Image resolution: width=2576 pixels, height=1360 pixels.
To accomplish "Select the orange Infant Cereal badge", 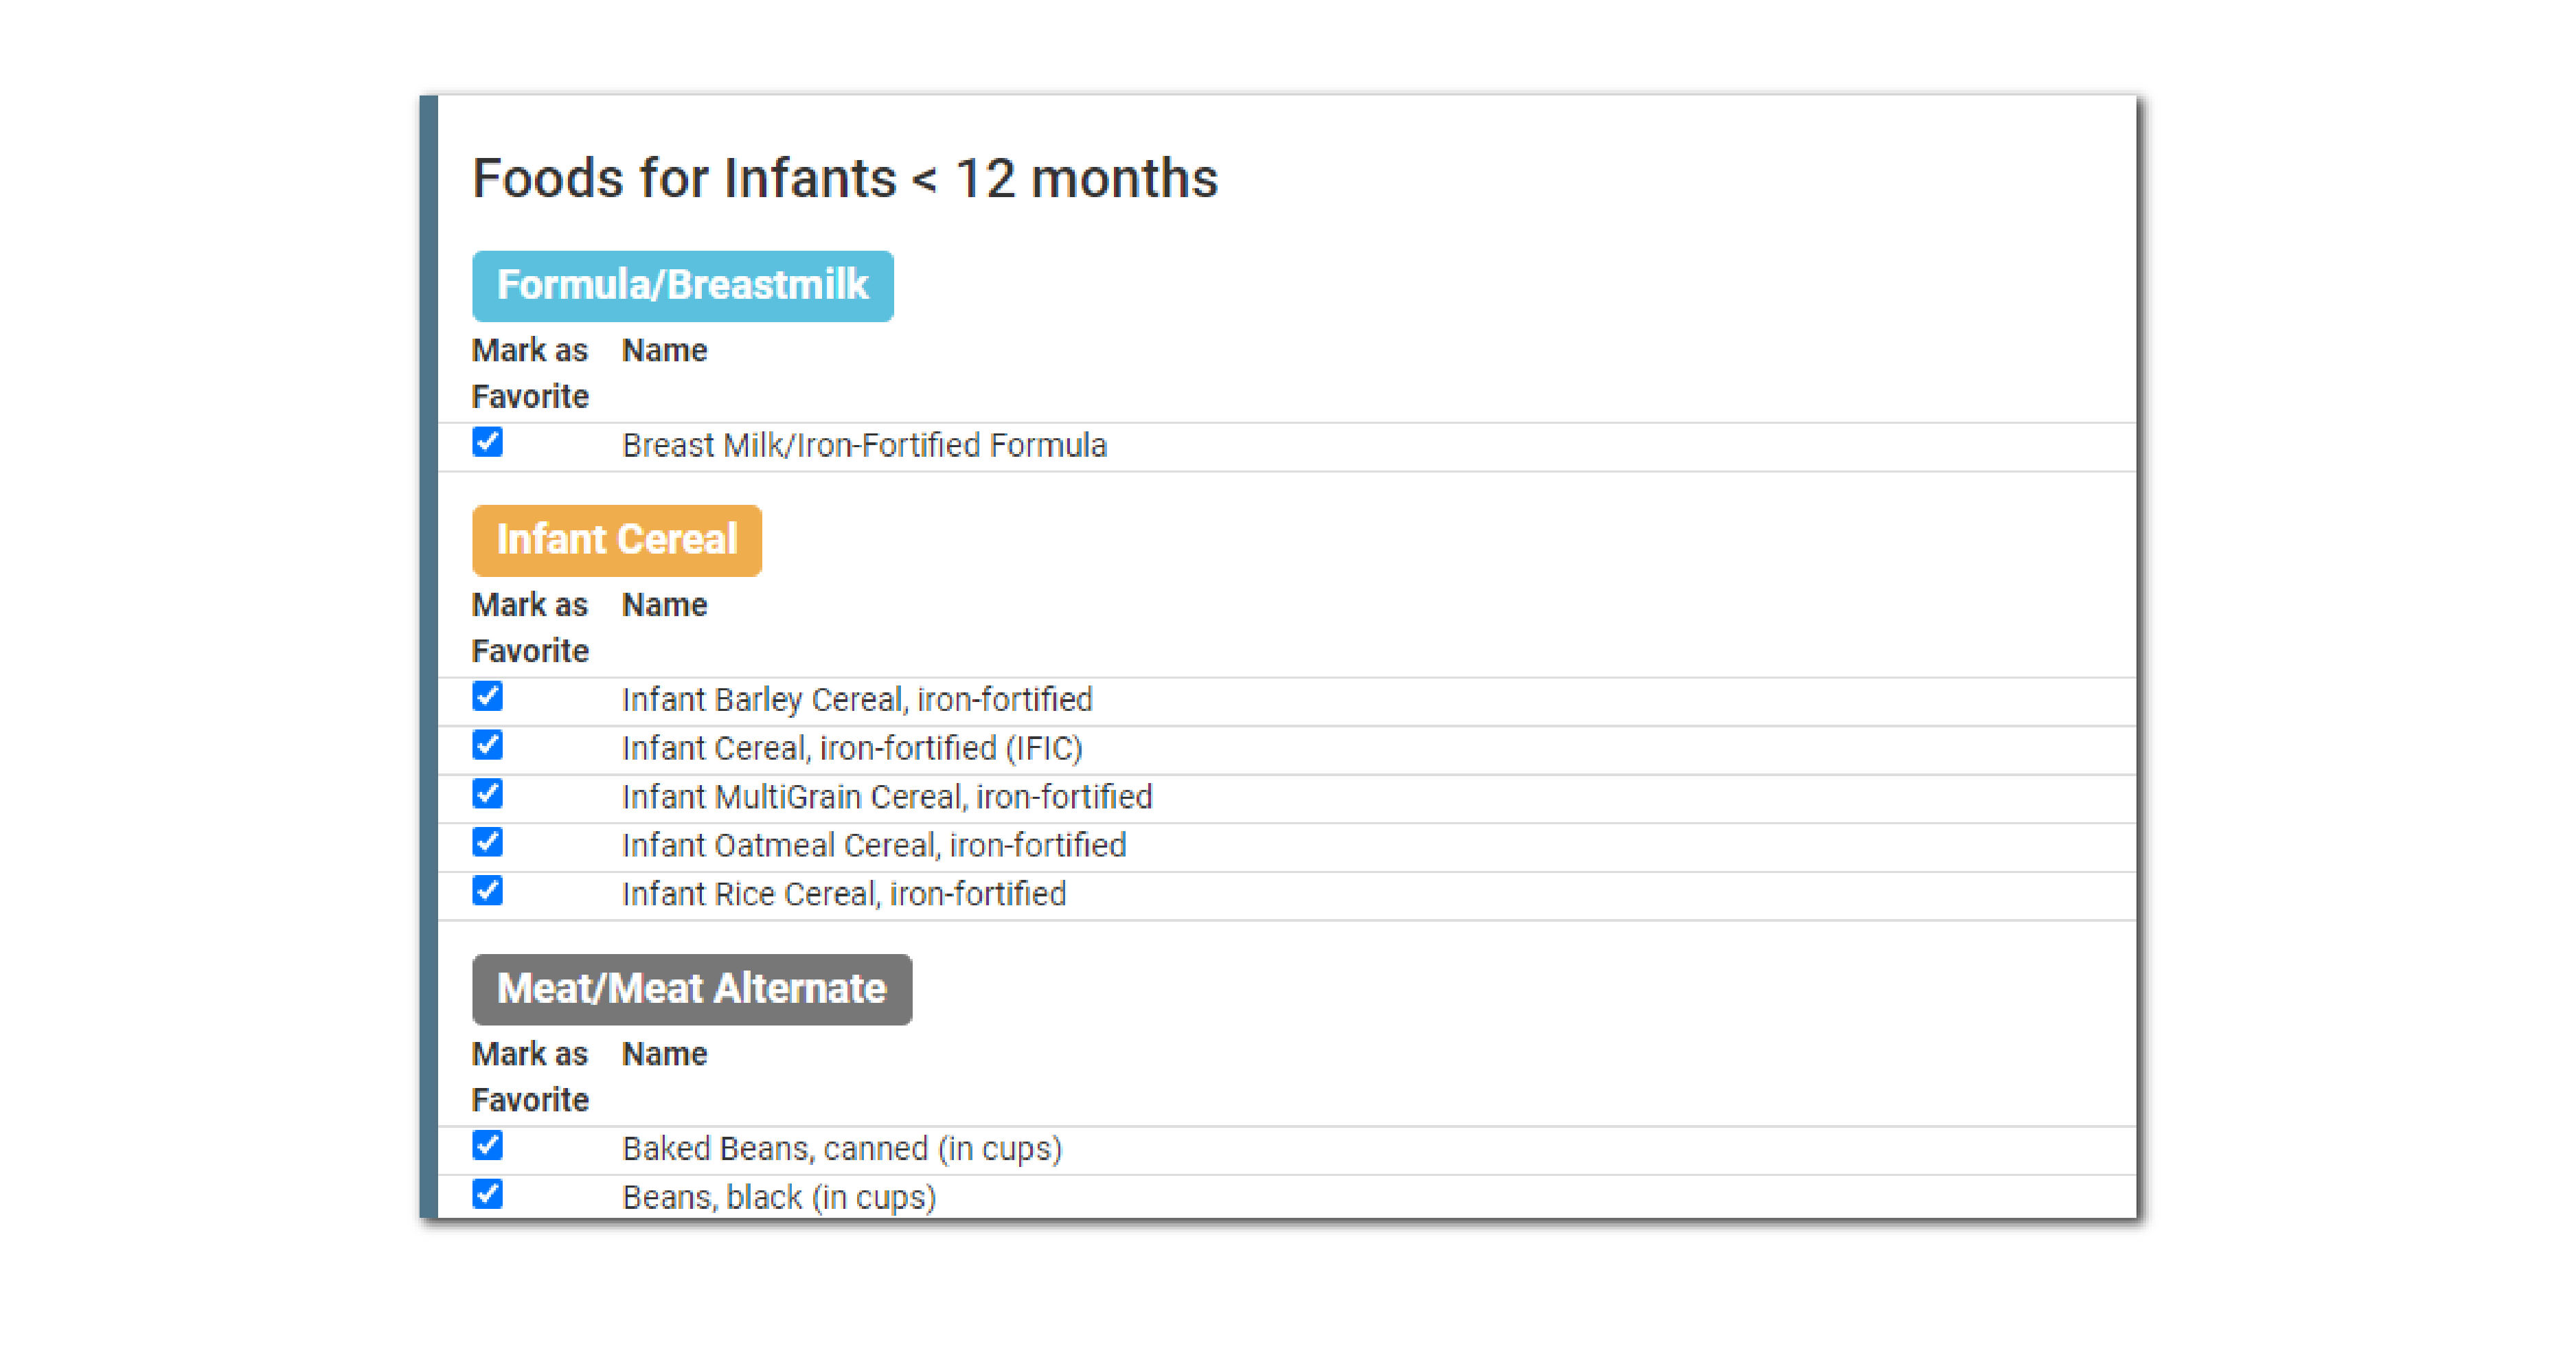I will (616, 540).
